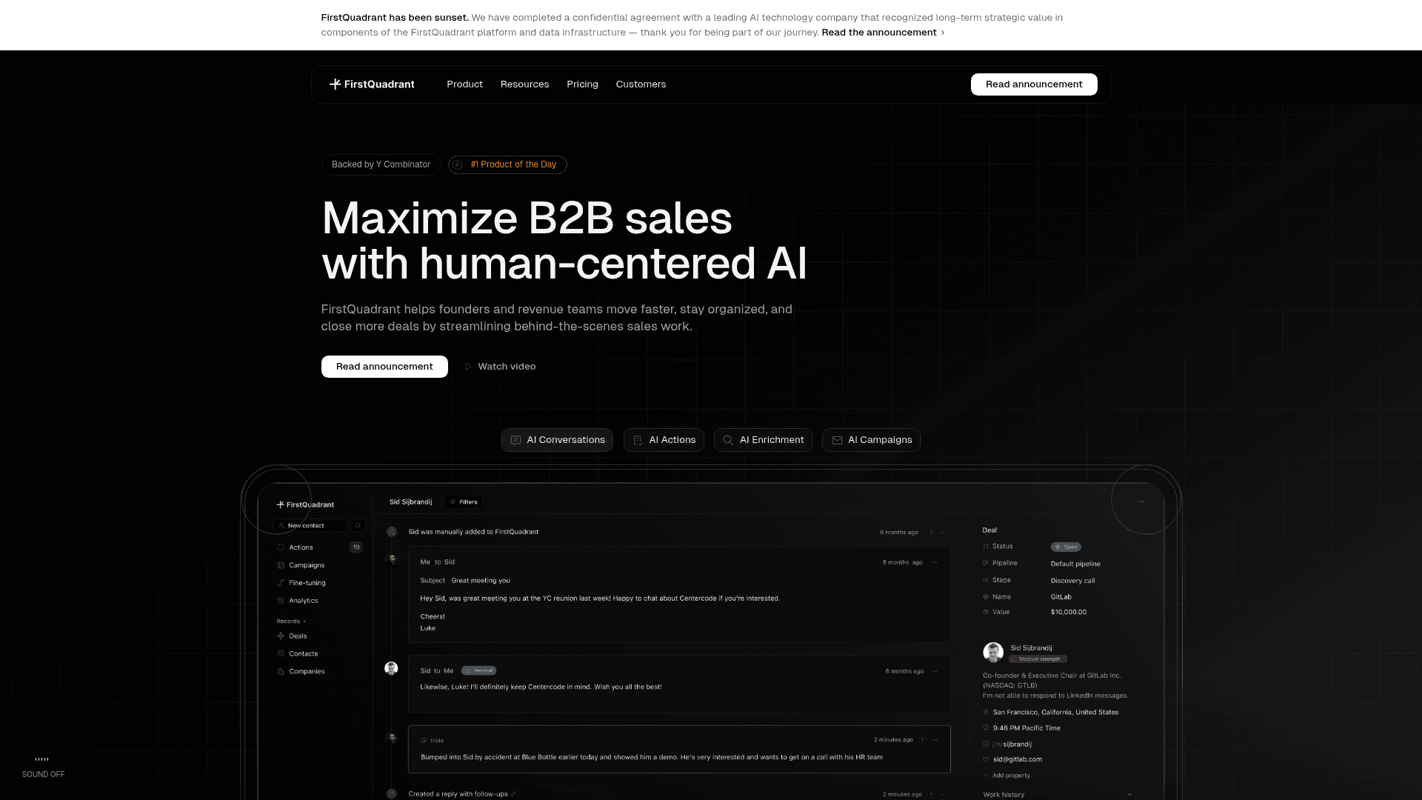Open more options on Me to Sid email

click(x=935, y=562)
